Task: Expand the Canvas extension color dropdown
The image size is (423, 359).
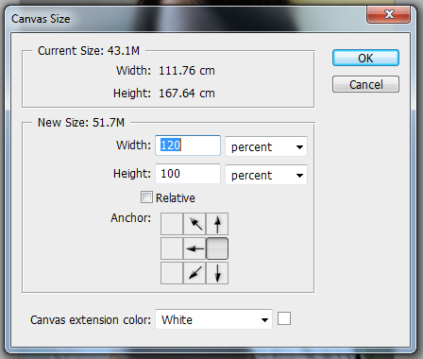Action: click(213, 319)
